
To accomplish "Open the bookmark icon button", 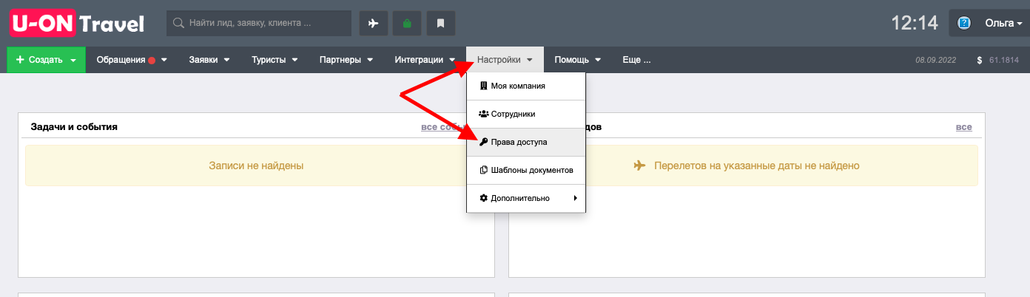I will pos(441,23).
